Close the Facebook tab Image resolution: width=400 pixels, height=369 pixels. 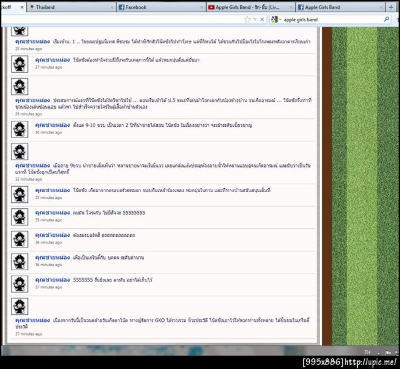201,7
